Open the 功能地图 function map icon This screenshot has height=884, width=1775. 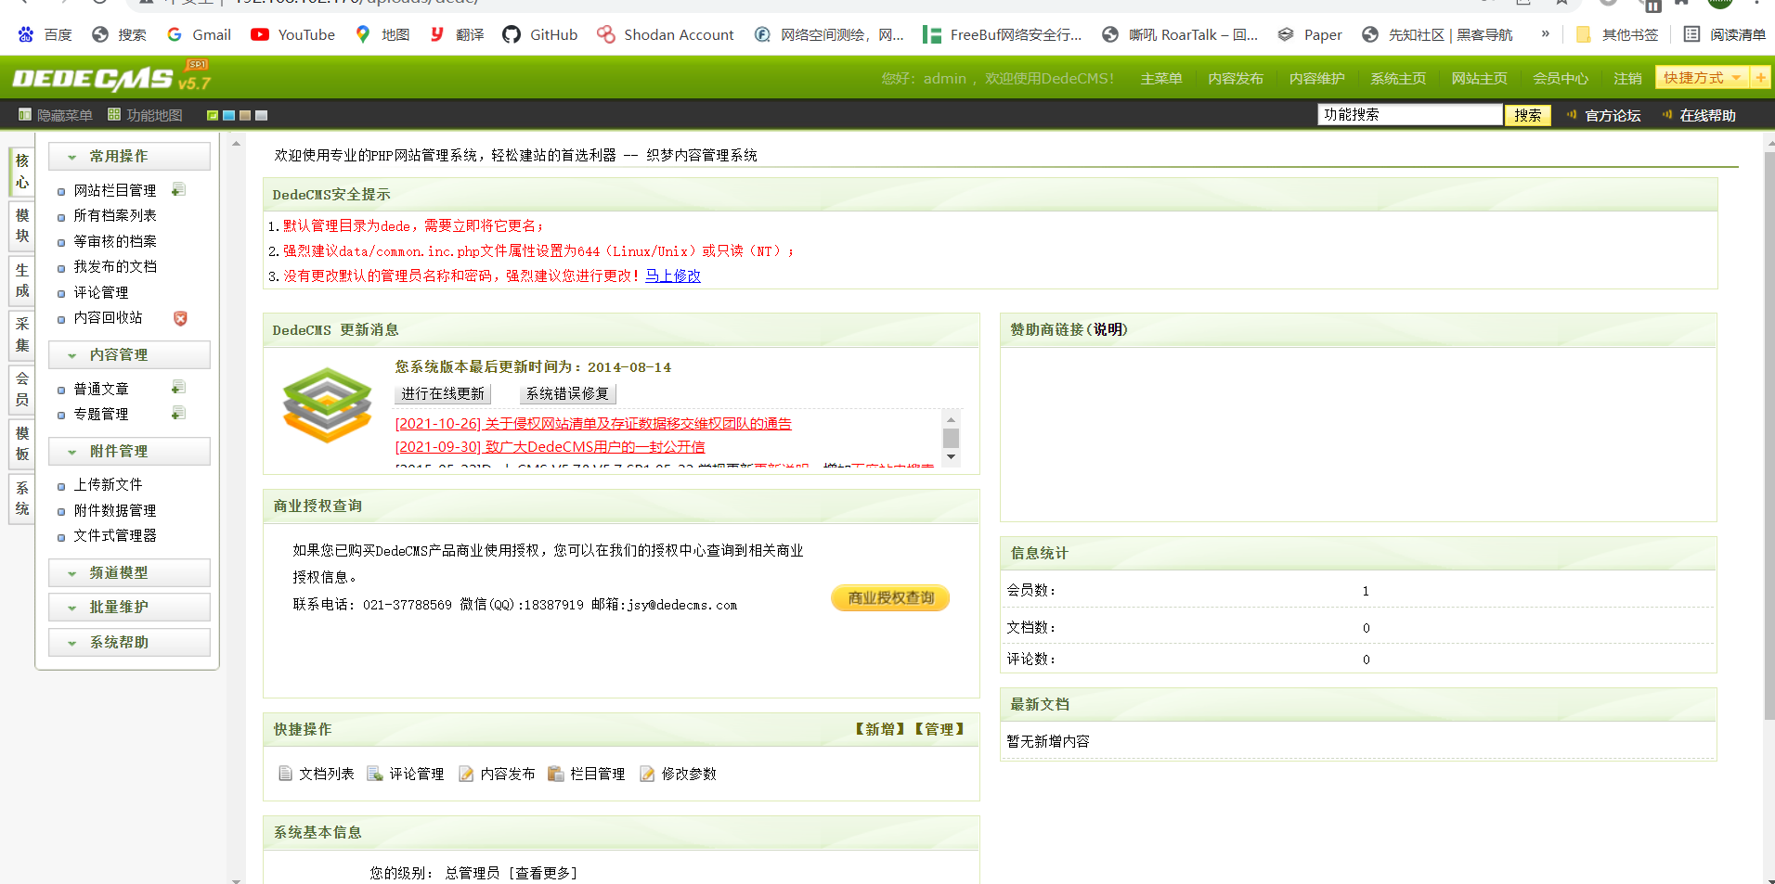[x=114, y=115]
